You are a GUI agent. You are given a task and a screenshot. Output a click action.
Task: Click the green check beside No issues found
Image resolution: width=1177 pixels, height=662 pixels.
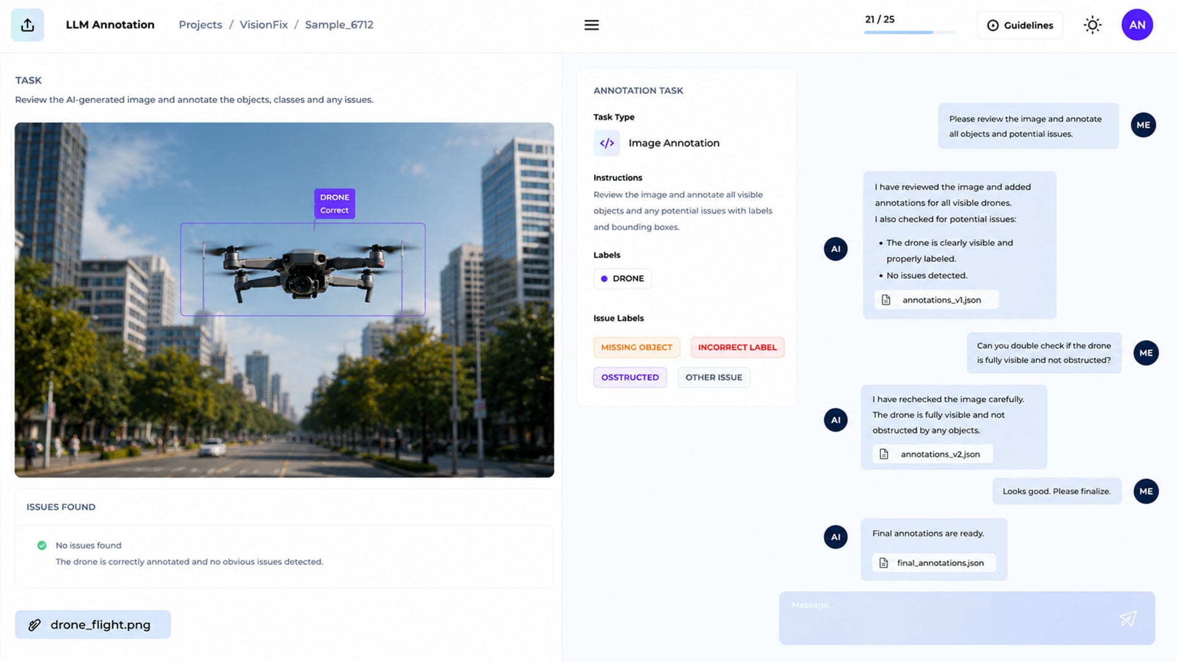42,545
